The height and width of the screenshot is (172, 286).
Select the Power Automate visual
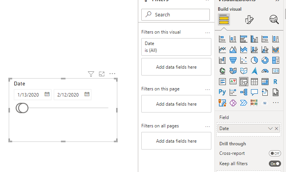click(243, 103)
